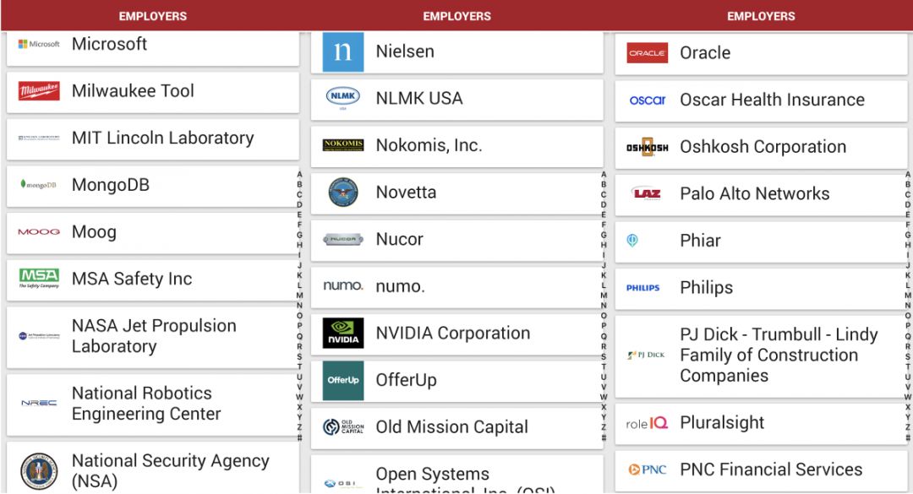Image resolution: width=913 pixels, height=494 pixels.
Task: Open NASA Jet Propulsion Laboratory listing
Action: (154, 336)
